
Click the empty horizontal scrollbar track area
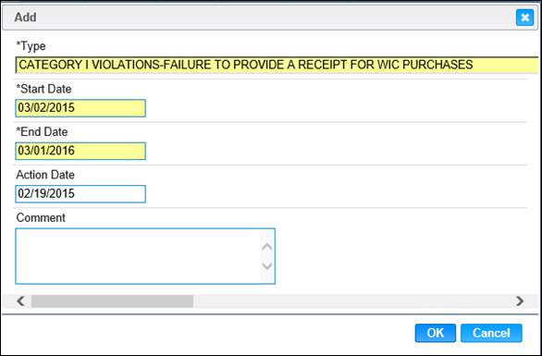tap(352, 301)
